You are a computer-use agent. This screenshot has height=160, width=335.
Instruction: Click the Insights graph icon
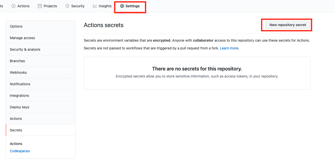pyautogui.click(x=95, y=6)
